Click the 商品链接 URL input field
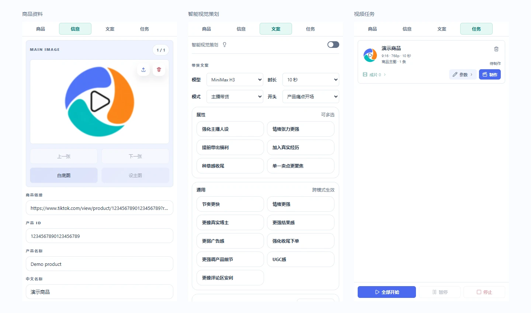 click(x=100, y=208)
